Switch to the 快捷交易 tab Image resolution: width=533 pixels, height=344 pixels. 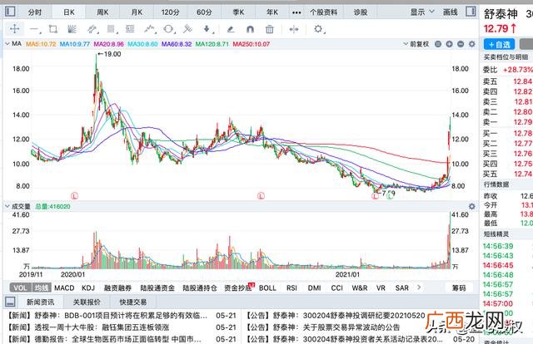133,302
